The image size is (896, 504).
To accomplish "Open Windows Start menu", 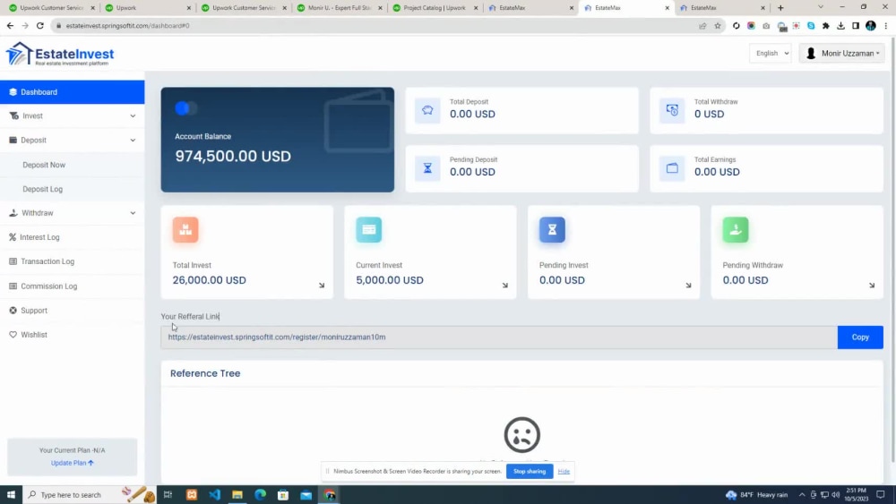I will pos(11,494).
